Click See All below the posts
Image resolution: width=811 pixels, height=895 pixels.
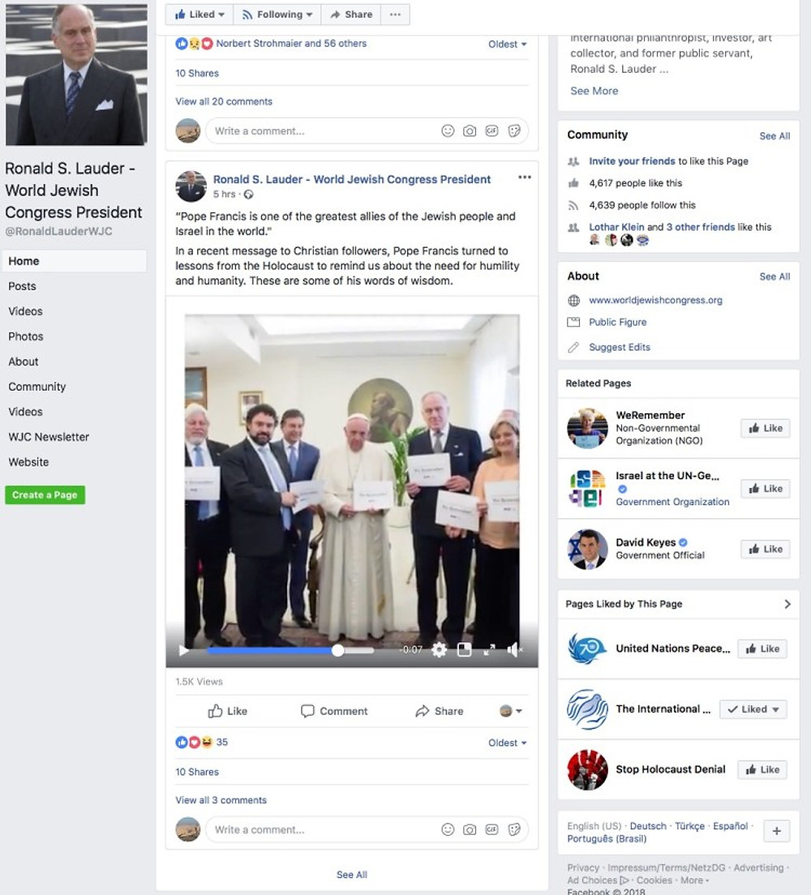pos(352,875)
